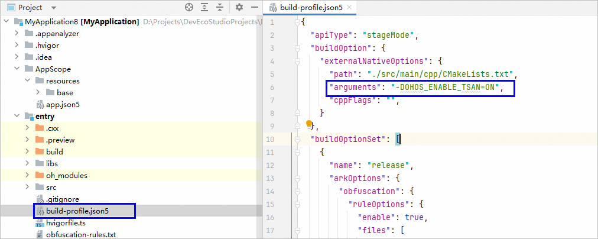Click the locate opened file crosshair icon
This screenshot has width=598, height=239.
pyautogui.click(x=189, y=8)
